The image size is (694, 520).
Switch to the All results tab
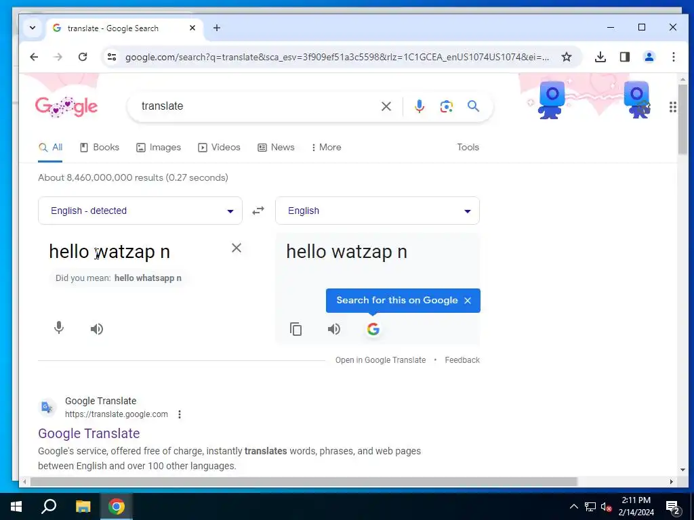[50, 147]
